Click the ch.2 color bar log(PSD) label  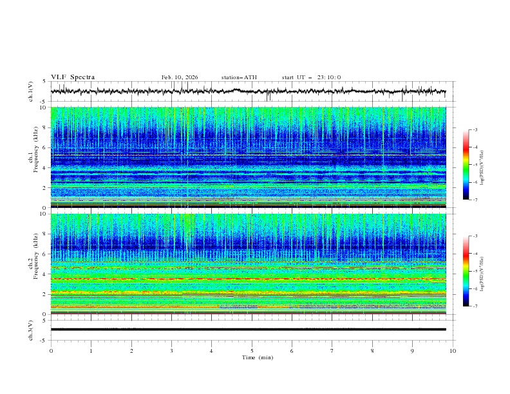tap(482, 274)
